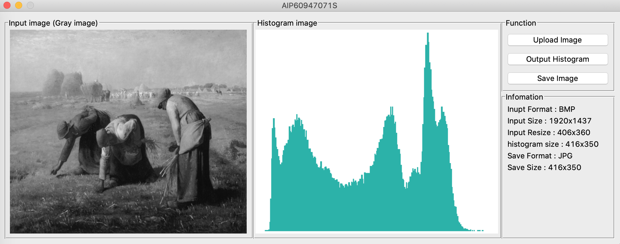Minimize the window using the yellow button
620x244 pixels.
pyautogui.click(x=19, y=5)
